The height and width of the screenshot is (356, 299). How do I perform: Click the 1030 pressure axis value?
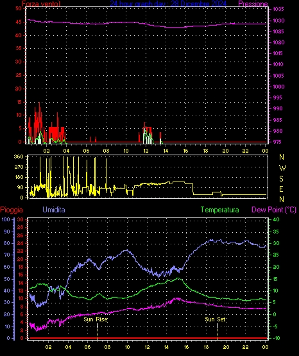[278, 21]
